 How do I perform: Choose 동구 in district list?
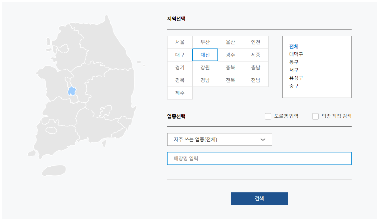[294, 62]
